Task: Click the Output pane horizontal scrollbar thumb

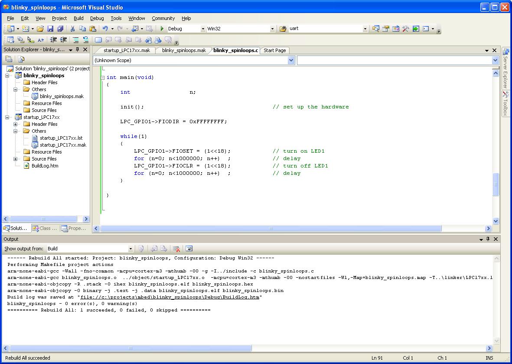Action: (x=130, y=348)
